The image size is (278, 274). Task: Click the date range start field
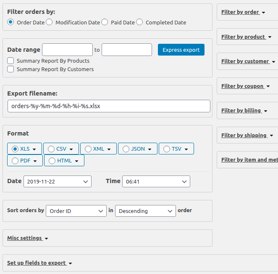pyautogui.click(x=67, y=50)
